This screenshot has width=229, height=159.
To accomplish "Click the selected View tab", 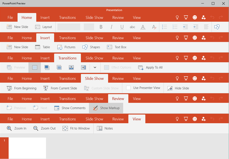I will click(x=137, y=119).
